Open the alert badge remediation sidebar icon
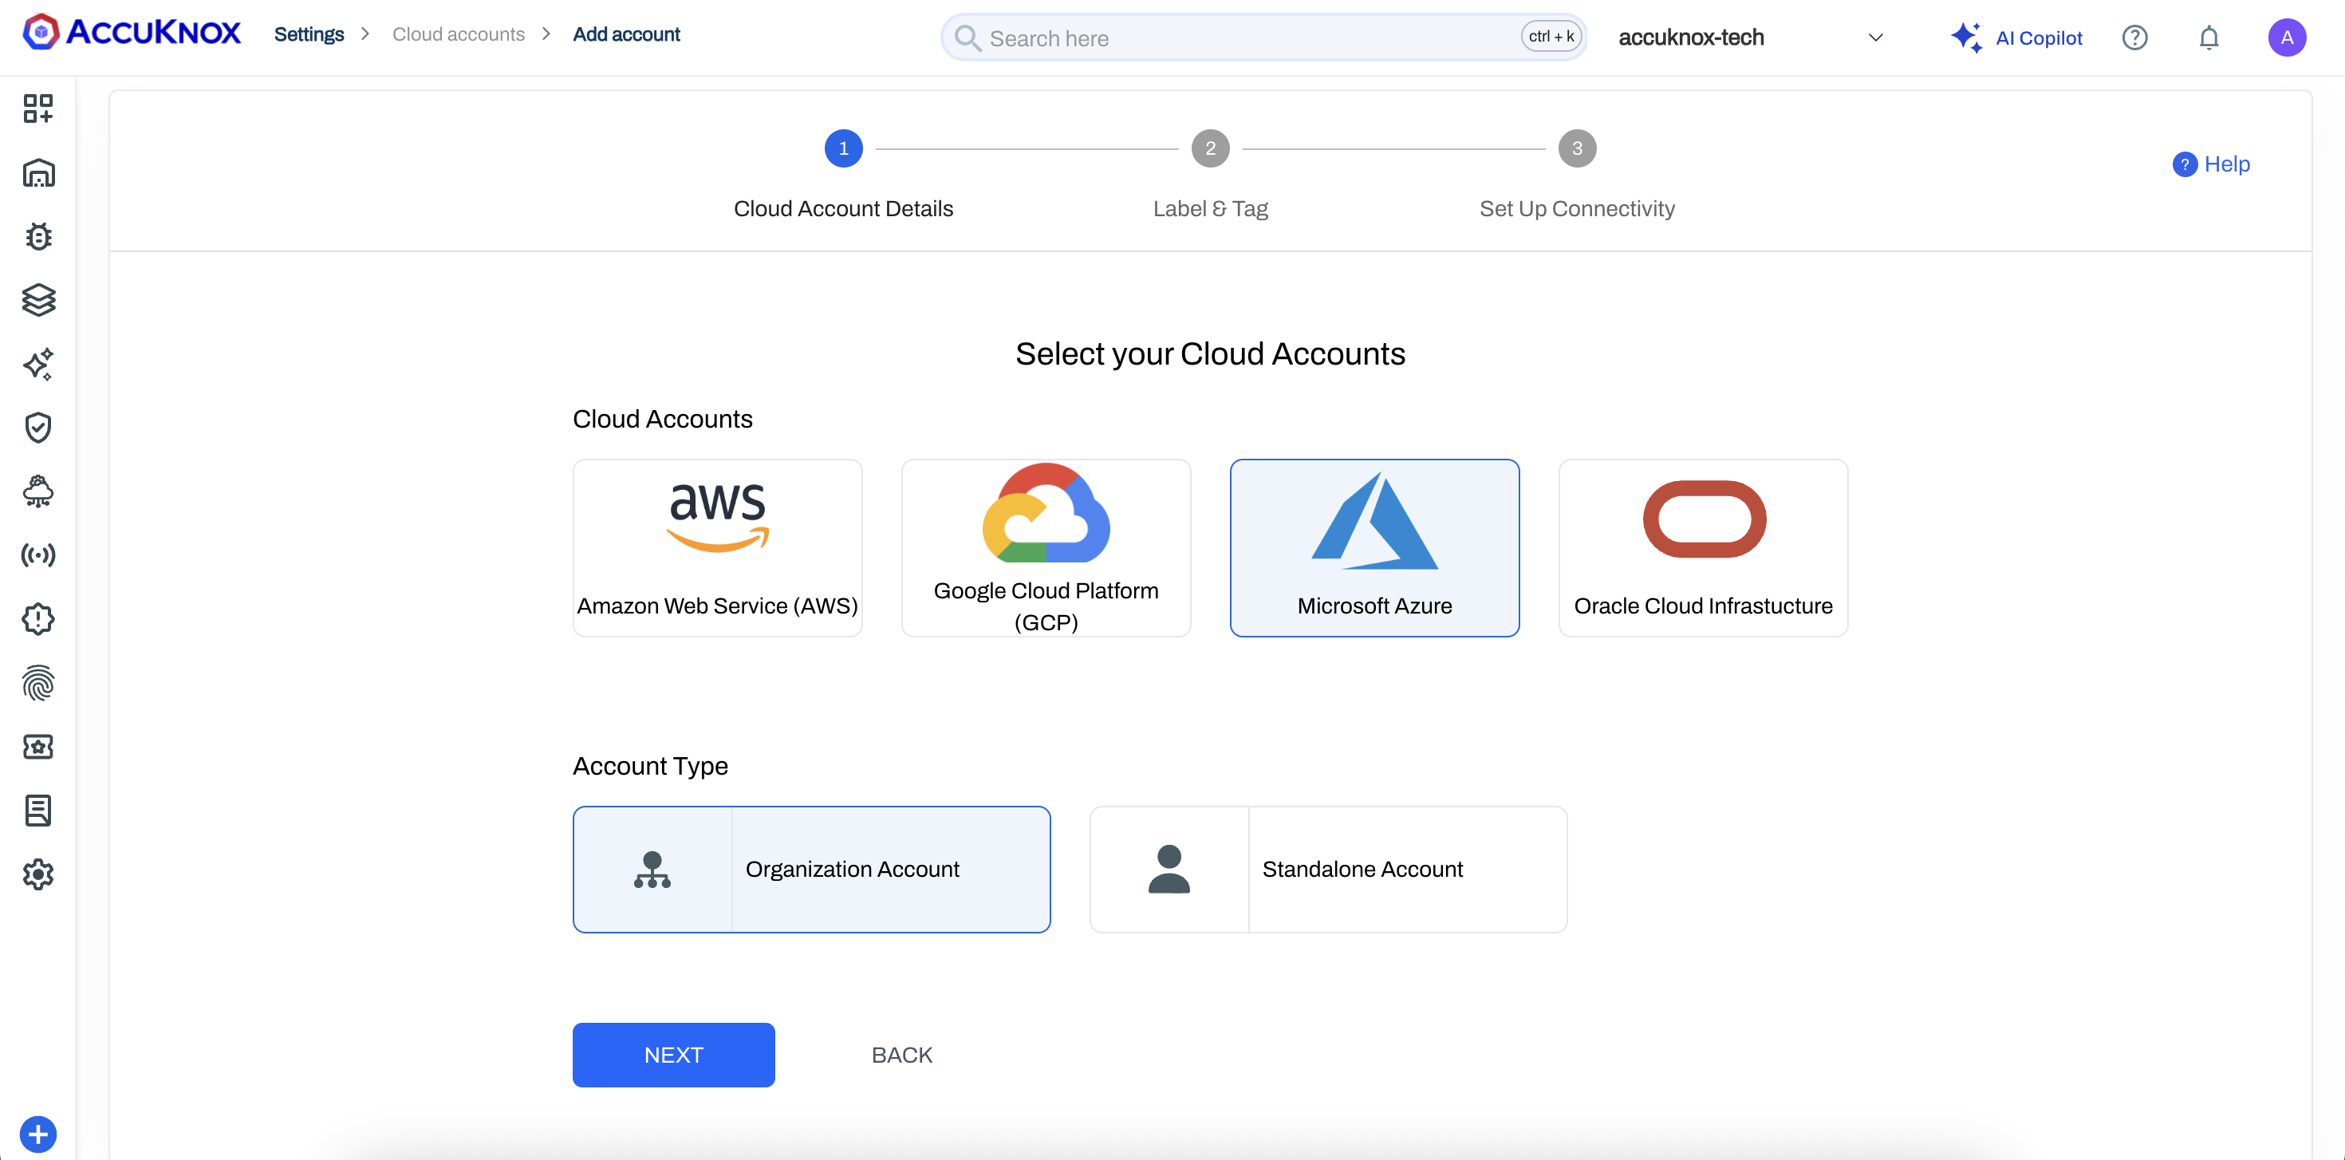This screenshot has width=2345, height=1160. click(x=38, y=619)
